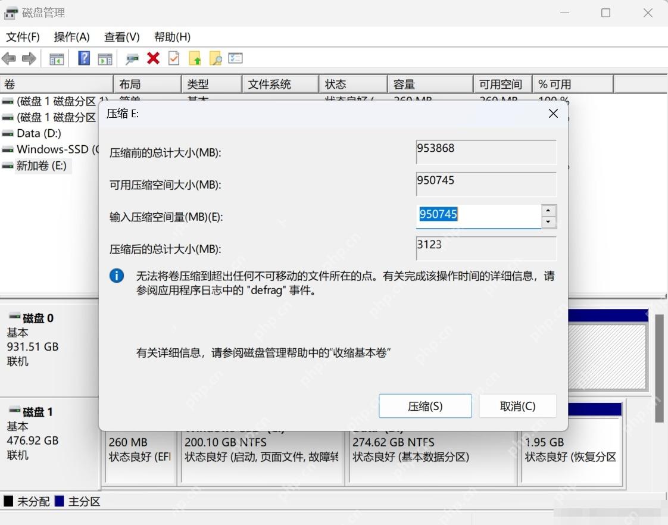
Task: Select the 274.62 GB NTFS partition block
Action: pos(432,457)
